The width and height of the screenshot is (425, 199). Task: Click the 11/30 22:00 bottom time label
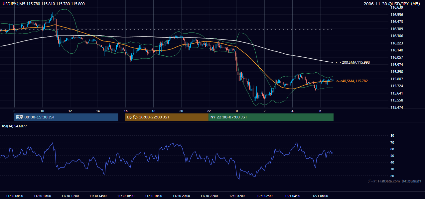pos(209,196)
